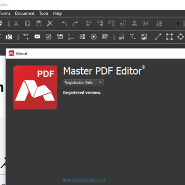The width and height of the screenshot is (185, 185).
Task: Align selected objects right
Action: click(100, 24)
